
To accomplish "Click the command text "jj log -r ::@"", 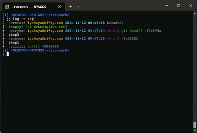I will tap(20, 19).
